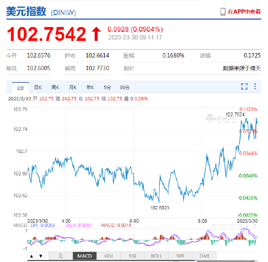Click the red up arrow beside price
The height and width of the screenshot is (262, 268).
pyautogui.click(x=96, y=34)
